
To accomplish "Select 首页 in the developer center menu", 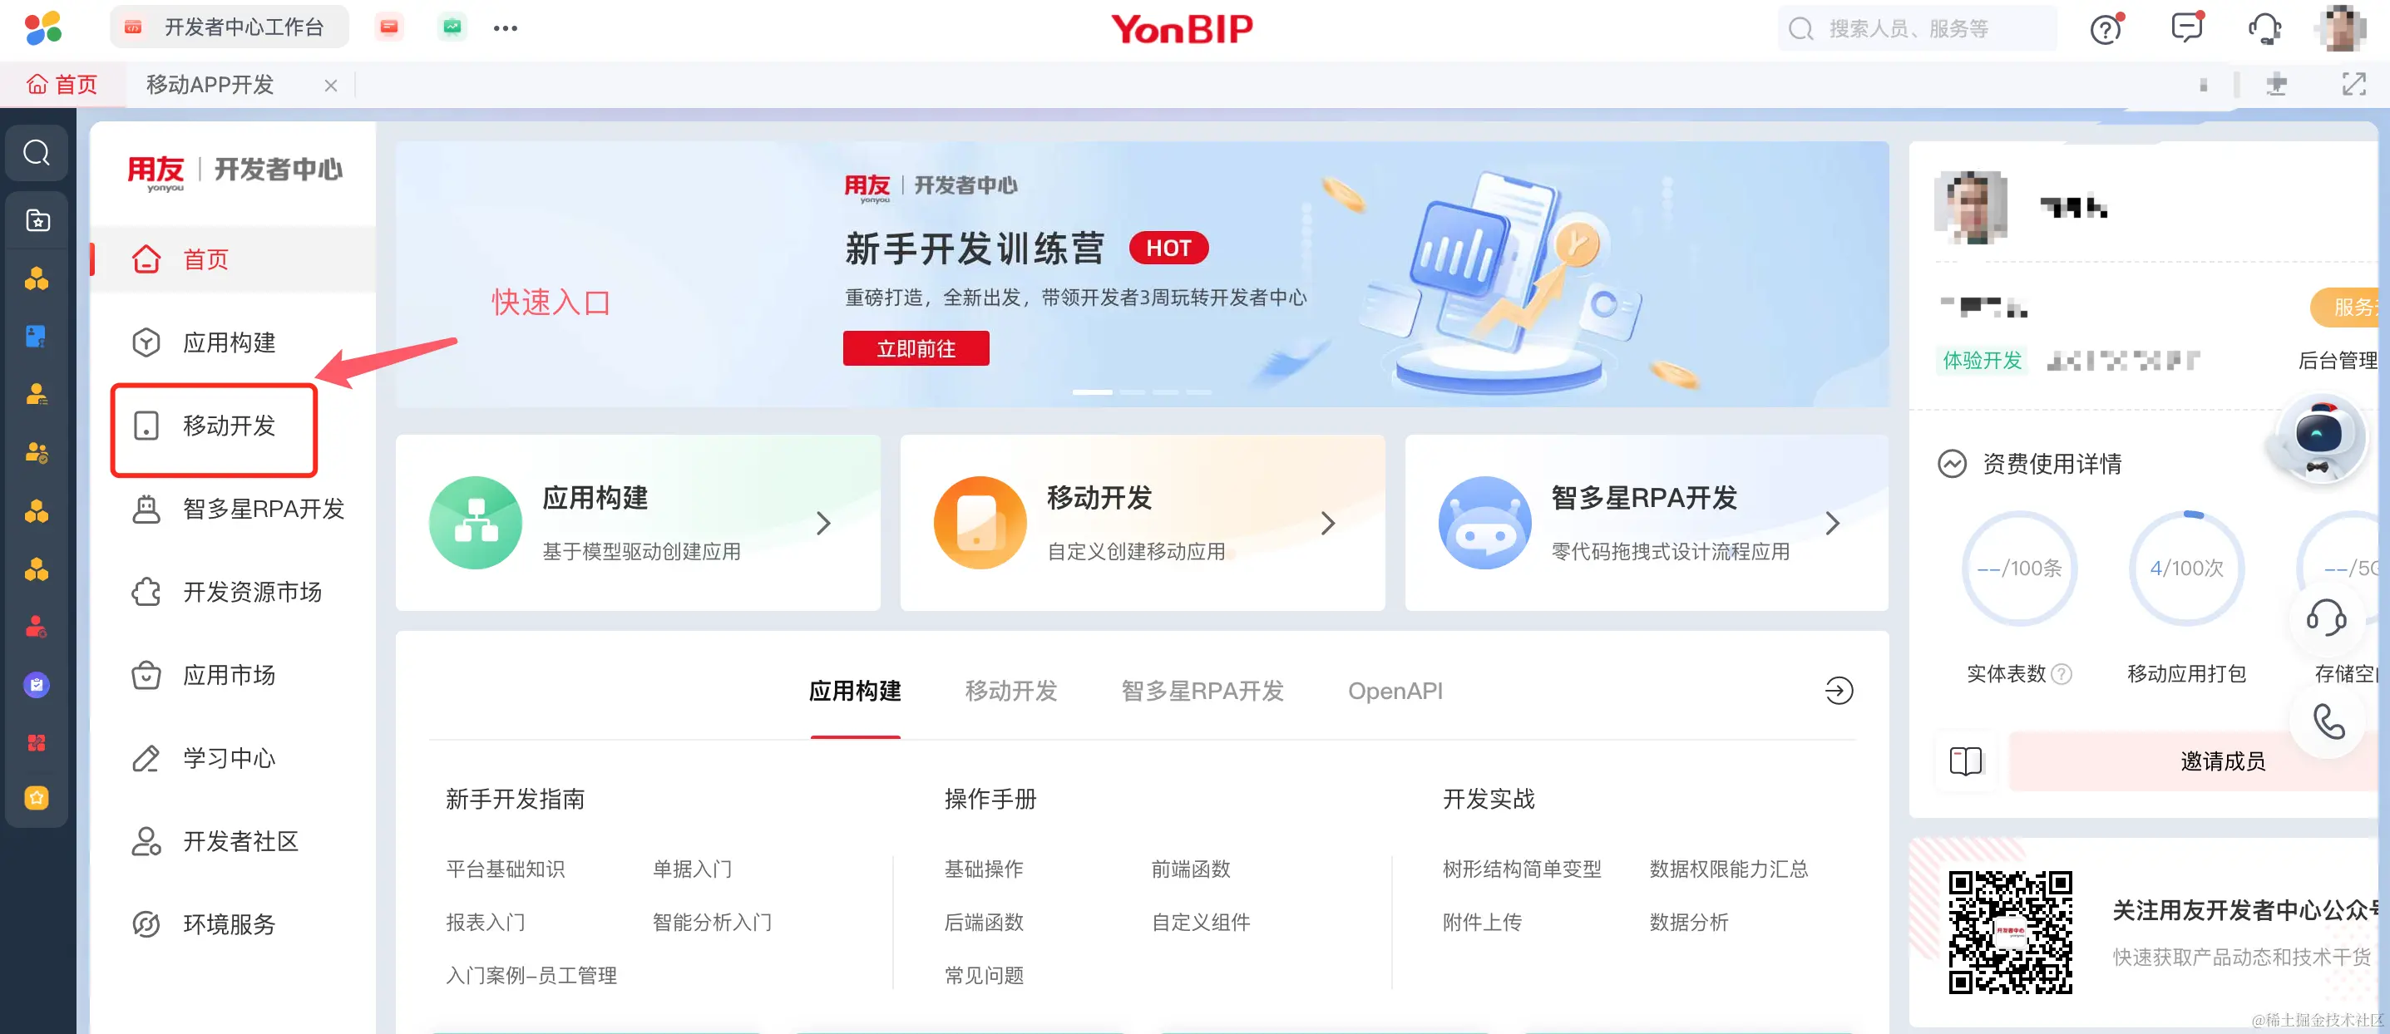I will [234, 259].
